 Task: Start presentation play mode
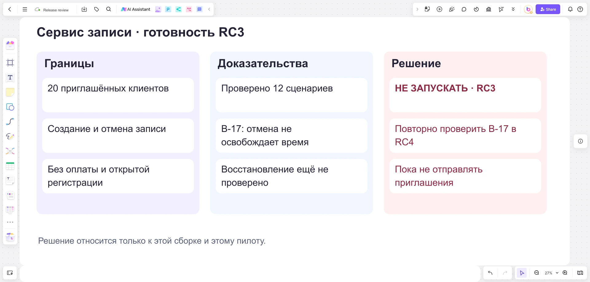(439, 9)
